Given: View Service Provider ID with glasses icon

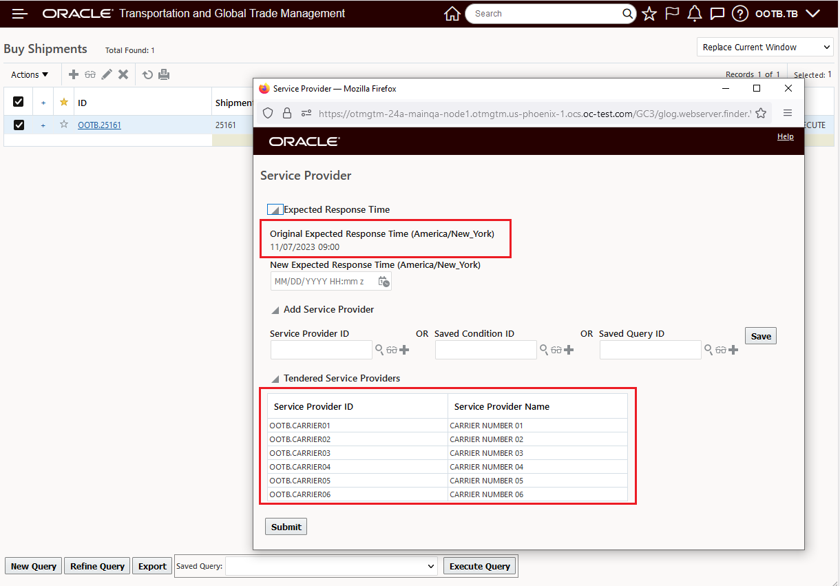Looking at the screenshot, I should tap(392, 350).
